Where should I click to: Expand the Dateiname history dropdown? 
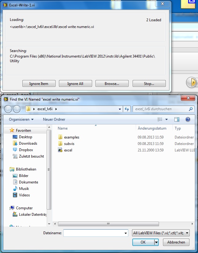(126, 233)
